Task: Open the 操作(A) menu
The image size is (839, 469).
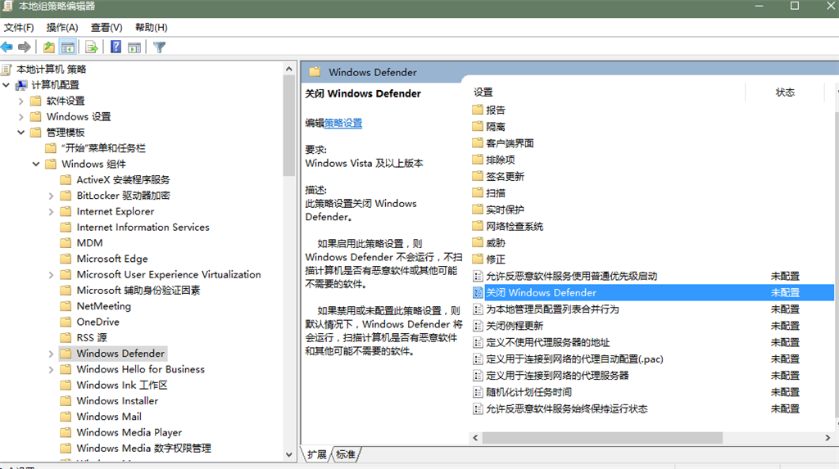Action: coord(62,27)
